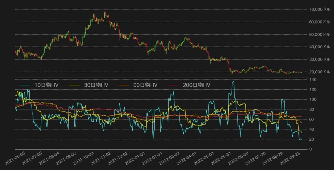Select the 70,000ドル price axis label
334x170 pixels.
tap(320, 9)
